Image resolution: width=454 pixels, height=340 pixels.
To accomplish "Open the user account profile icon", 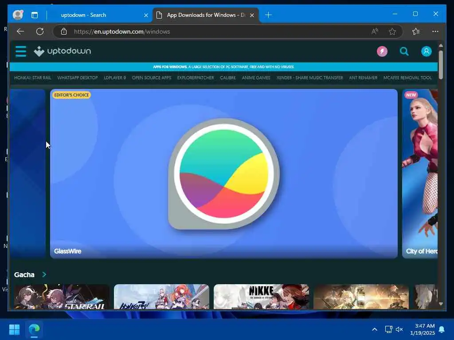I will pos(426,51).
